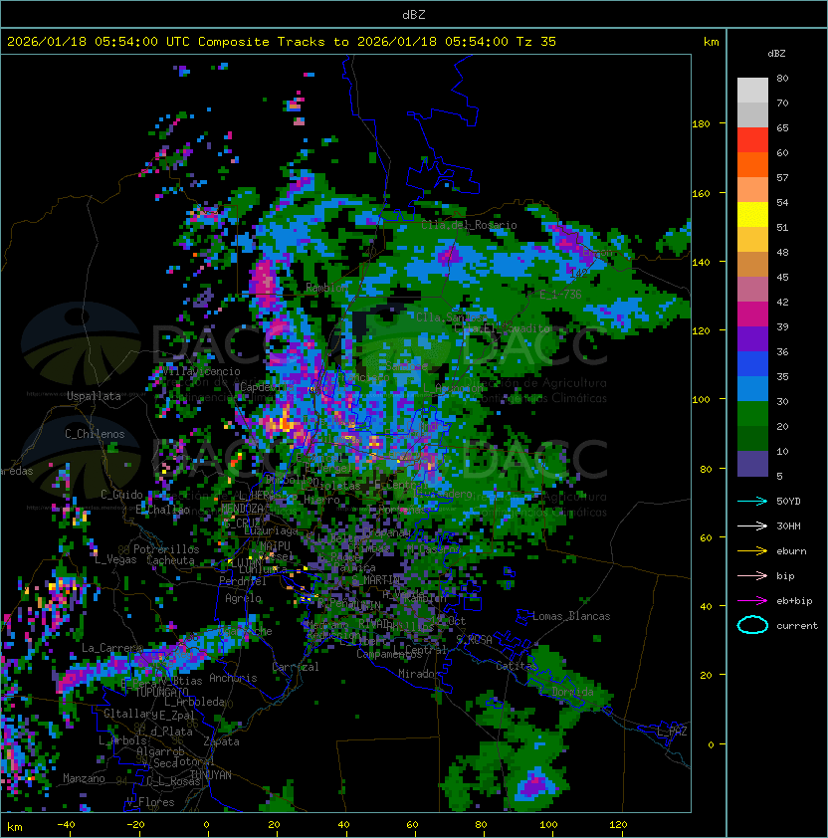
Task: Click the 'E_1-736' place label on map
Action: (560, 295)
